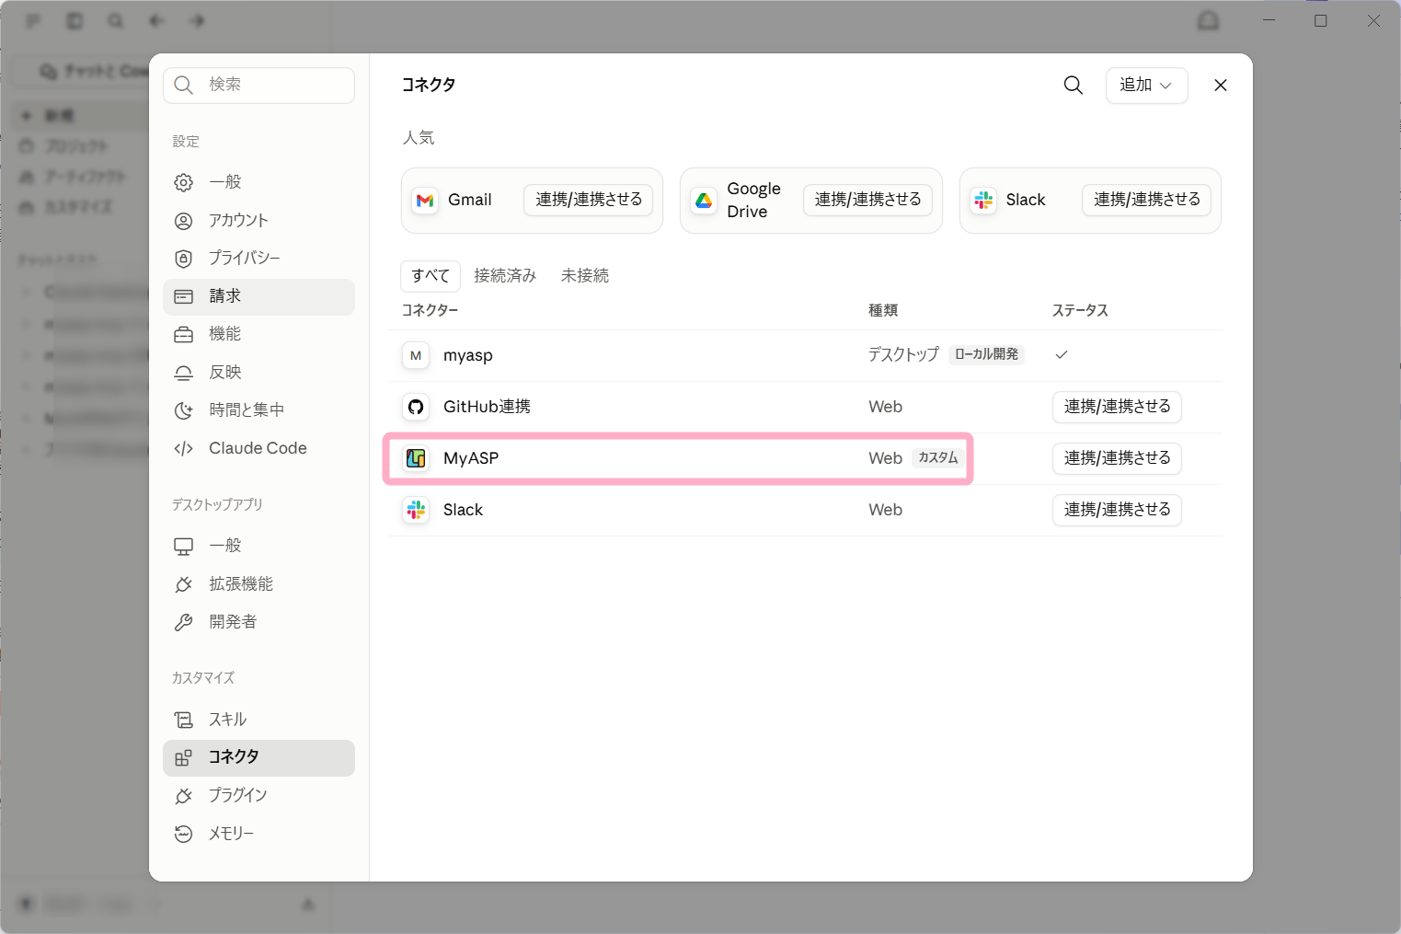Connect Google Drive with 連携/連携させる button

pos(867,200)
